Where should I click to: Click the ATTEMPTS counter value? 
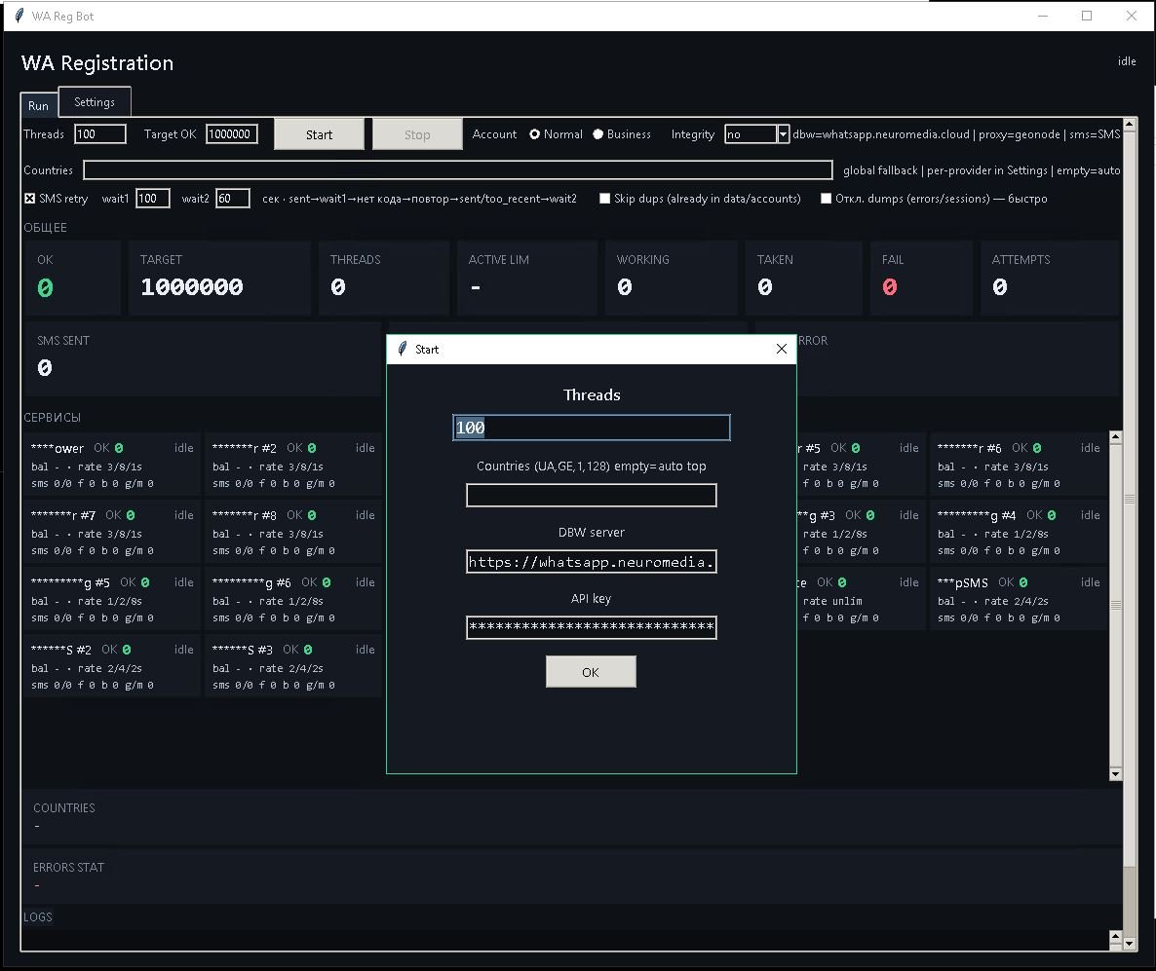point(1000,286)
